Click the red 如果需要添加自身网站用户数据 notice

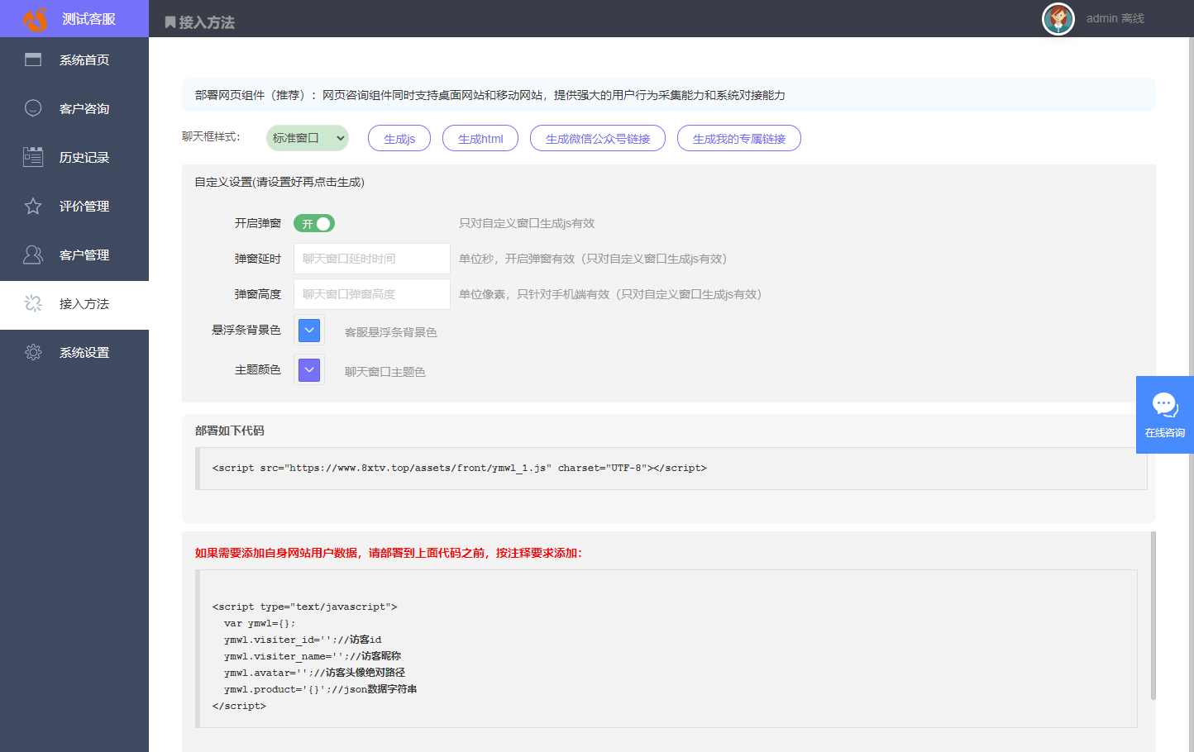(x=389, y=553)
